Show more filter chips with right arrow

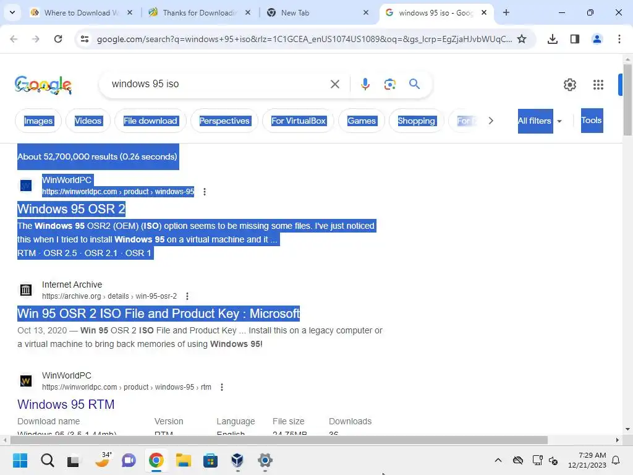pos(491,121)
